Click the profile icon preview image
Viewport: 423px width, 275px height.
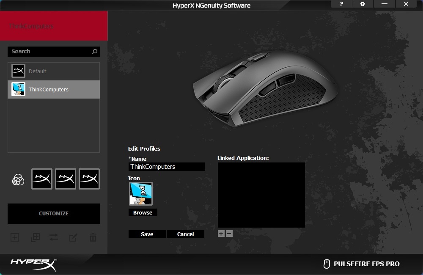click(x=141, y=194)
